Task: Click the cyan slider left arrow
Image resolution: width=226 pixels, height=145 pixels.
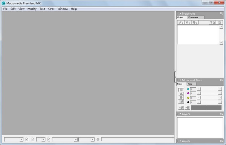Action: pyautogui.click(x=199, y=89)
